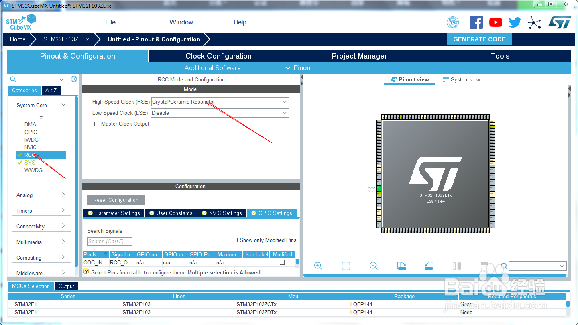
Task: Open the pinout search dropdown
Action: coord(537,266)
